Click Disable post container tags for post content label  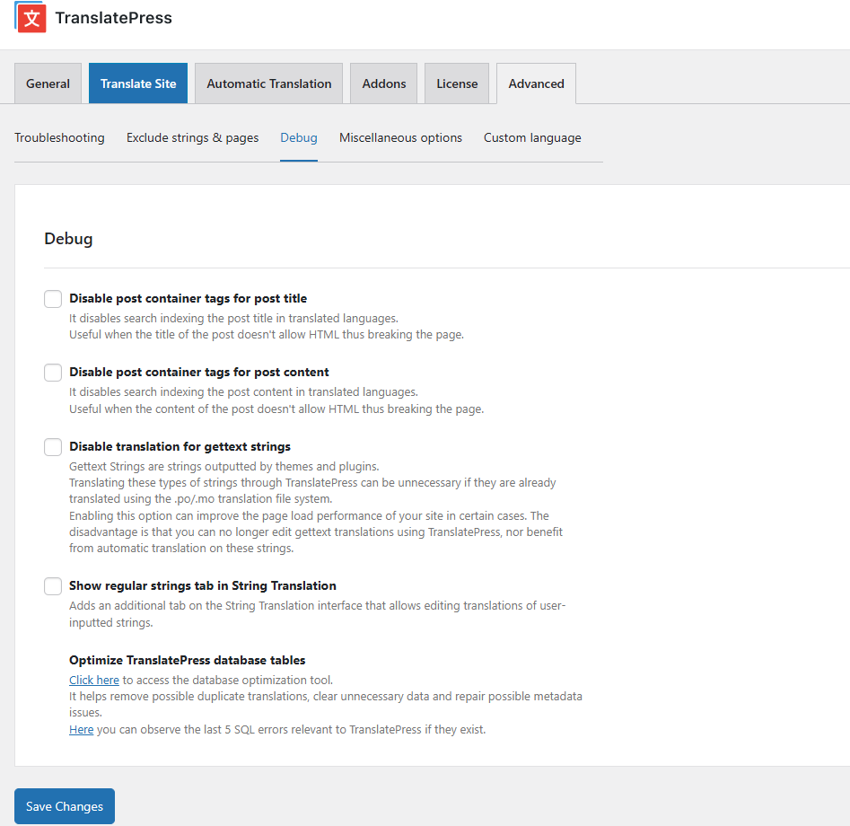199,372
